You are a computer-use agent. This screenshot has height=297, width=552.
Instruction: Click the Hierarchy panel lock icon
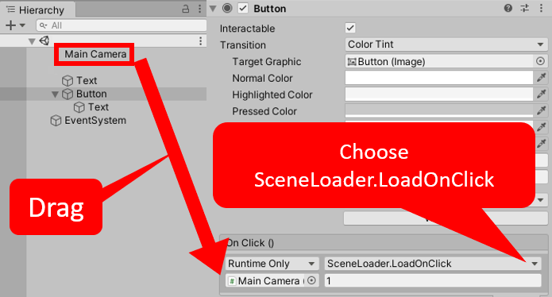point(186,10)
